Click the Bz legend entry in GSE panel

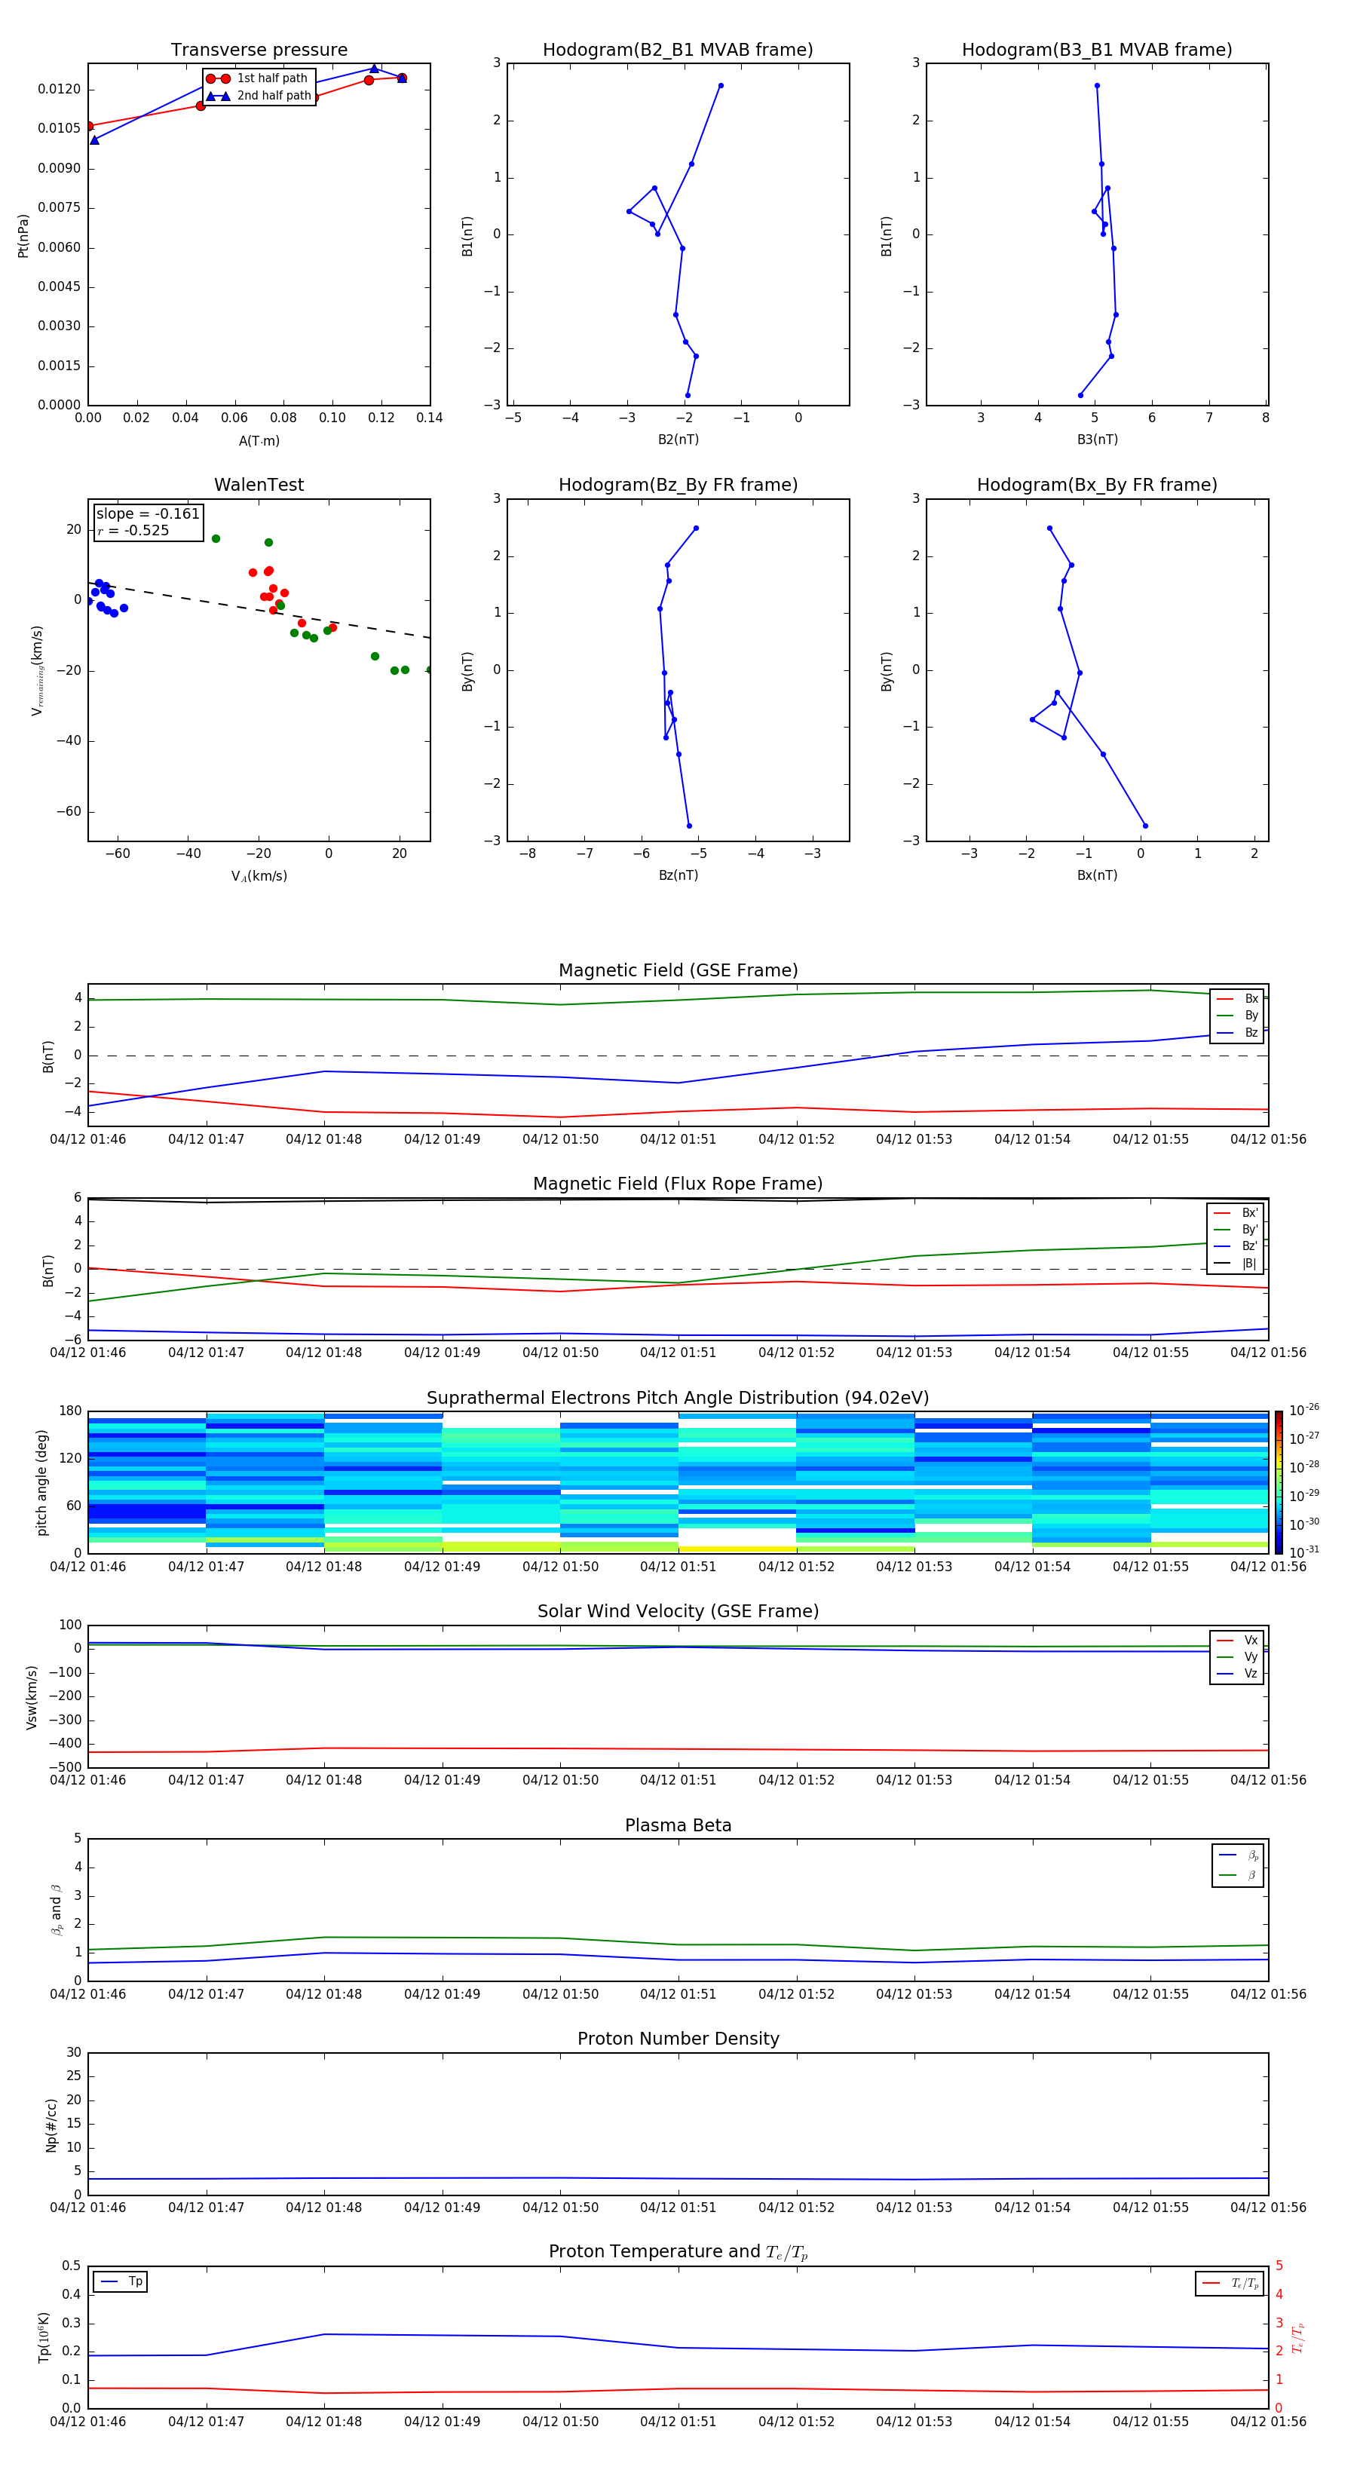pyautogui.click(x=1237, y=1032)
